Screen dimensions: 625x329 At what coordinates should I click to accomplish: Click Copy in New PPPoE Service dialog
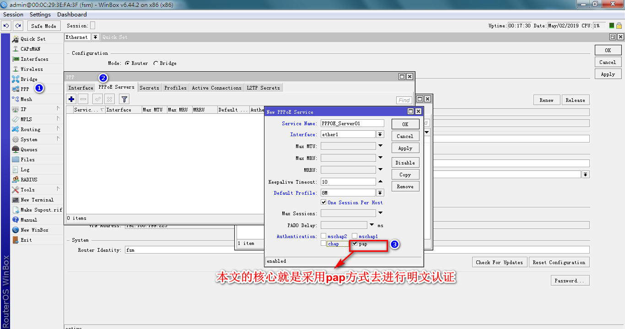tap(405, 175)
